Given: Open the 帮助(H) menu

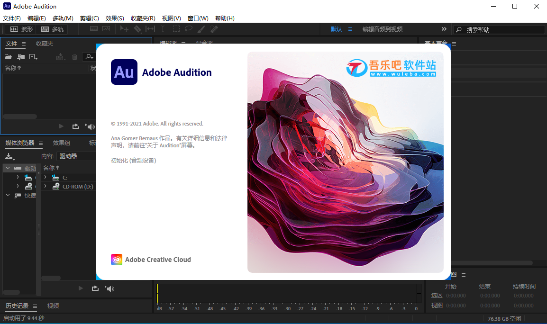Looking at the screenshot, I should click(225, 18).
